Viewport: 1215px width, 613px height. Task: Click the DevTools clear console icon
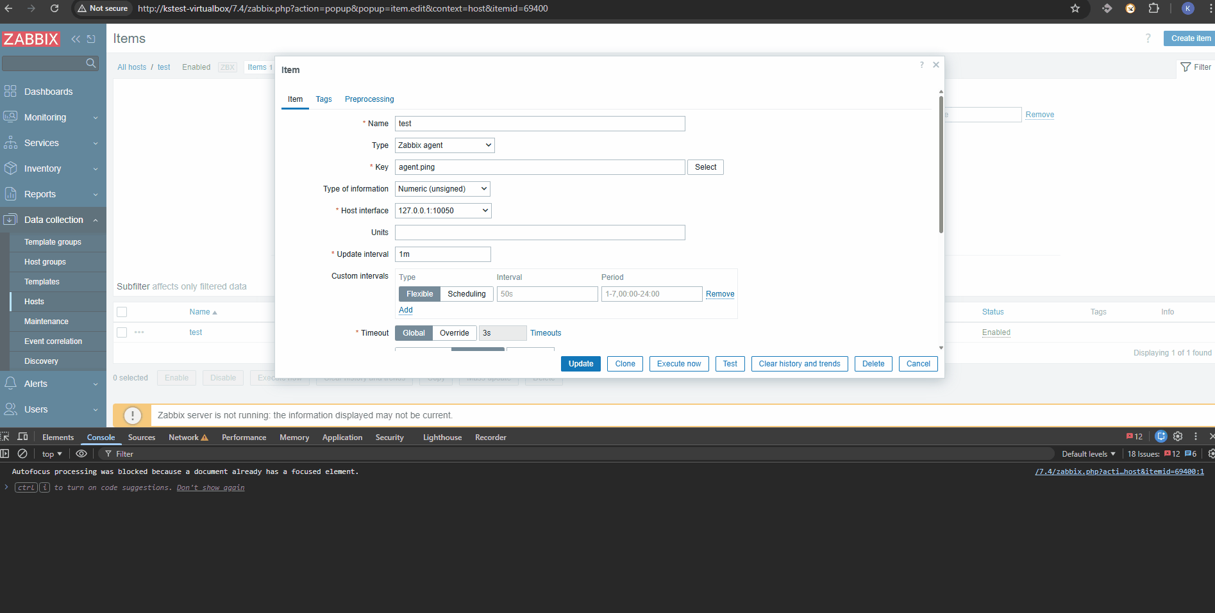pyautogui.click(x=22, y=454)
